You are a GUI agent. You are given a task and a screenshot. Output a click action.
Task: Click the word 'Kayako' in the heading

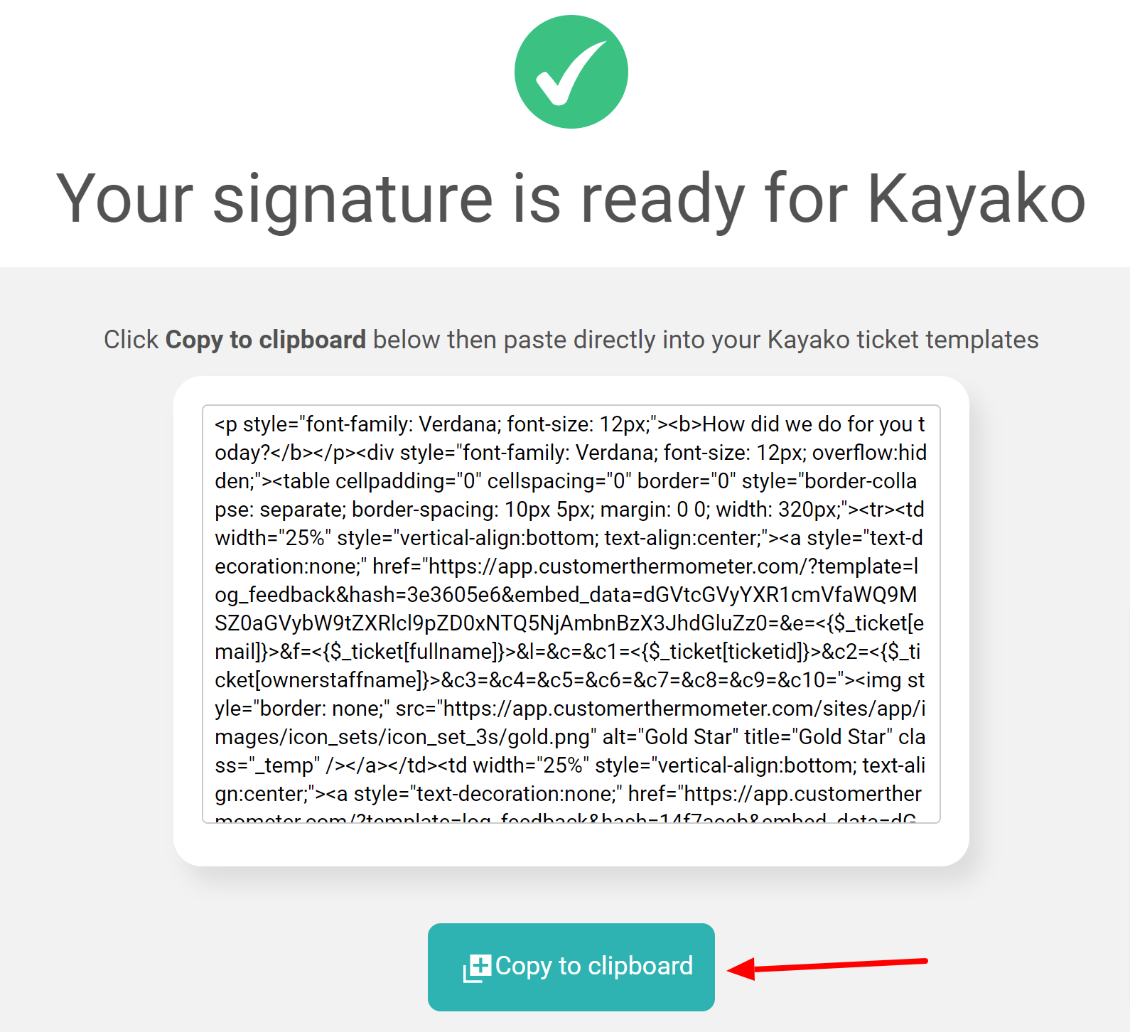(976, 200)
